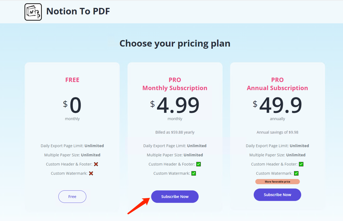The height and width of the screenshot is (221, 343).
Task: Click the Notion To PDF logo icon
Action: pos(33,11)
